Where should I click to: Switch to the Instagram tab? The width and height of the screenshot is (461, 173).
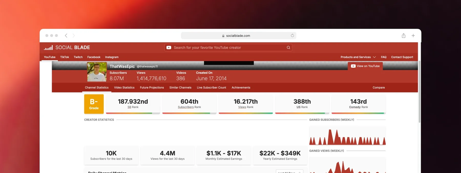pyautogui.click(x=112, y=57)
